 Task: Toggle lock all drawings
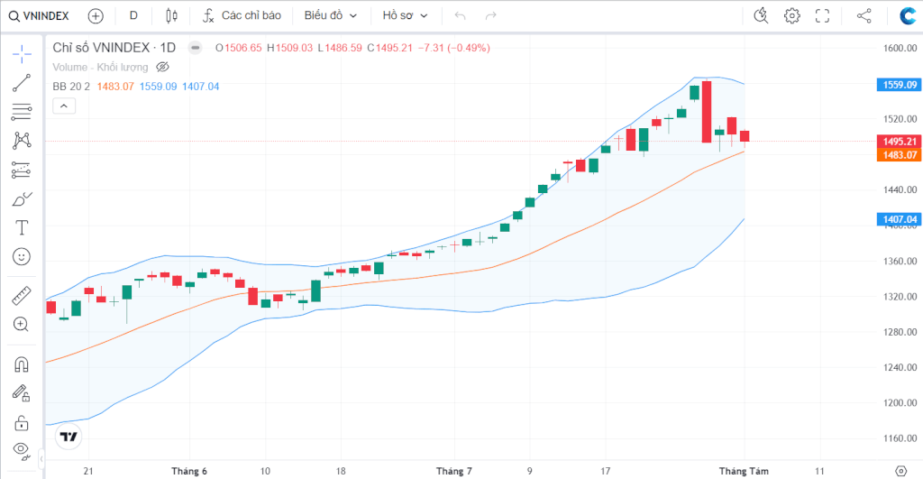(x=22, y=423)
